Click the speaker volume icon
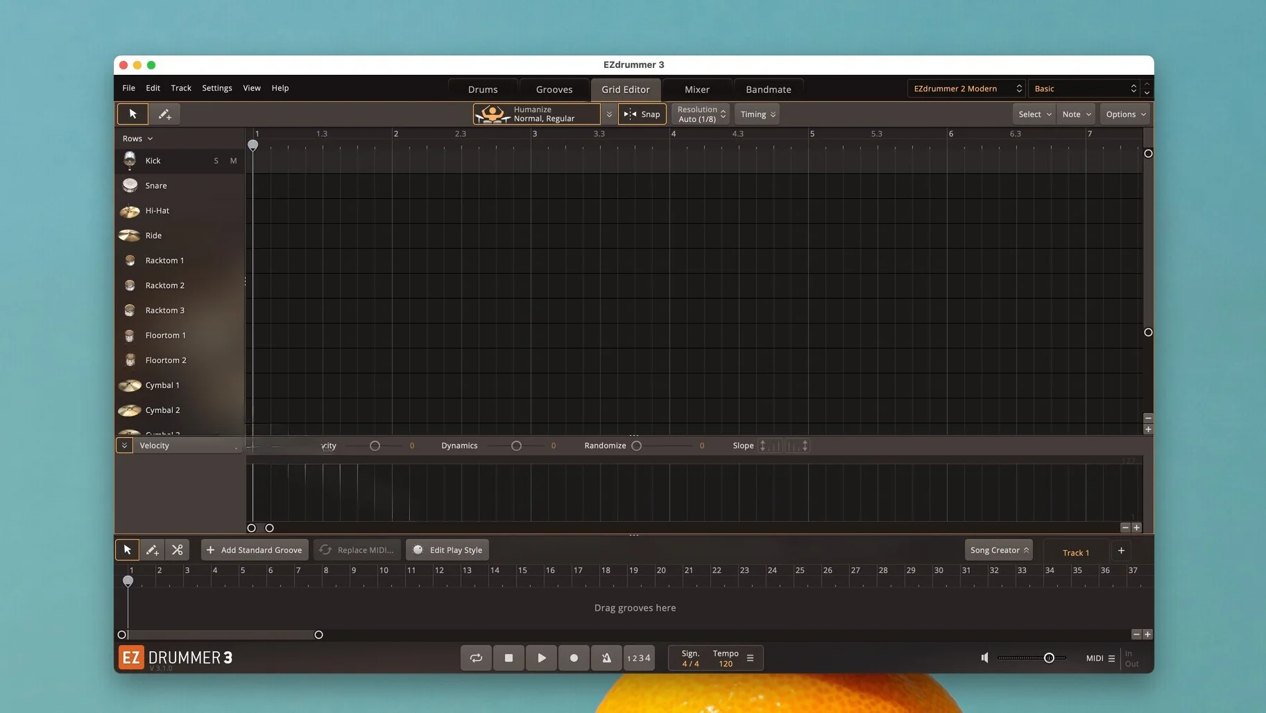This screenshot has height=713, width=1266. (x=984, y=658)
